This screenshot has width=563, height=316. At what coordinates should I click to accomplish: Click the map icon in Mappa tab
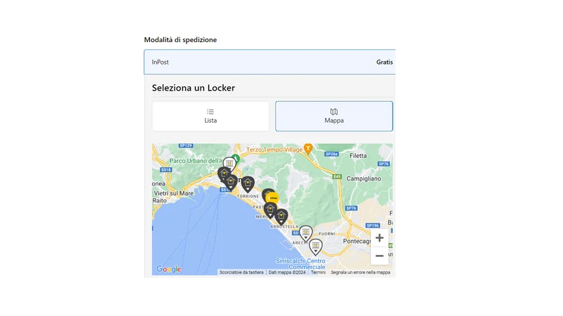pos(334,112)
